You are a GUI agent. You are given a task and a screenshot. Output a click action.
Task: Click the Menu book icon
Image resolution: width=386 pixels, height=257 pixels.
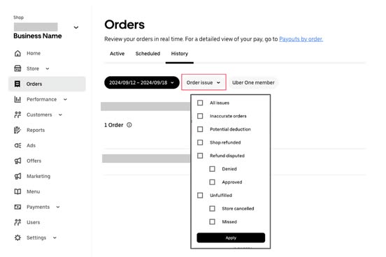(x=17, y=191)
